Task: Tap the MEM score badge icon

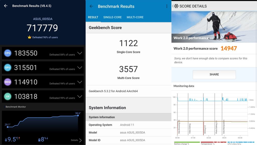Action: tap(8, 82)
